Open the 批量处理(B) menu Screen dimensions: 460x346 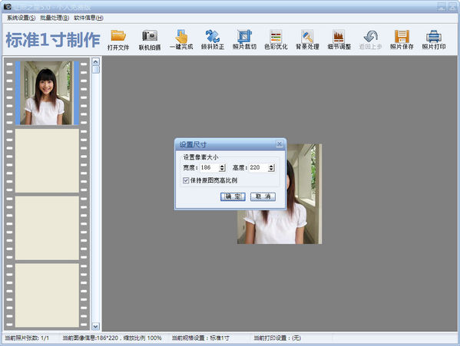55,18
